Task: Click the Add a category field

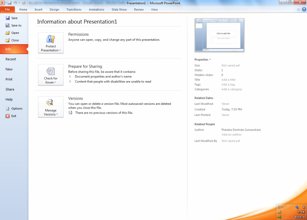Action: click(232, 89)
